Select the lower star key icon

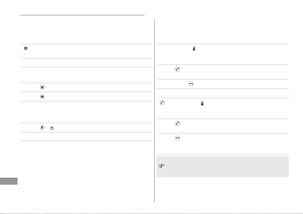[x=42, y=96]
